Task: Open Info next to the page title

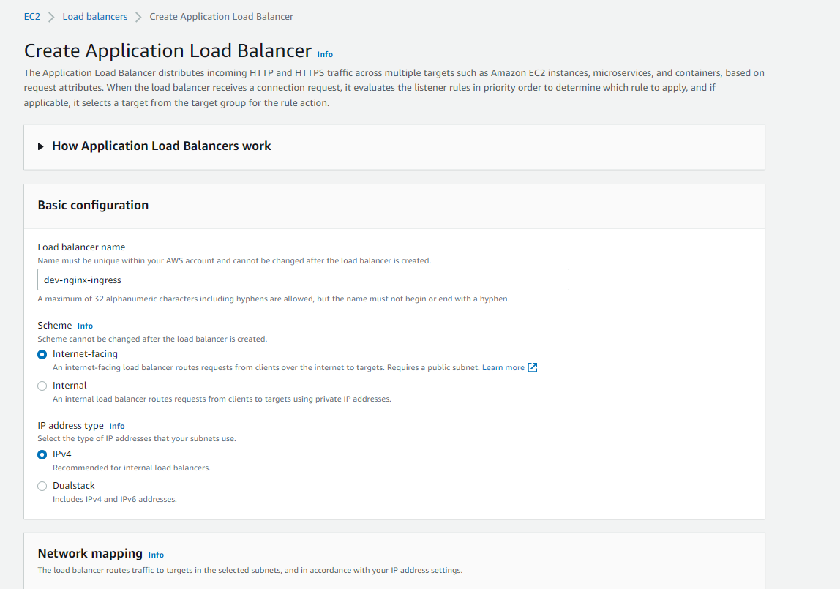Action: pyautogui.click(x=325, y=54)
